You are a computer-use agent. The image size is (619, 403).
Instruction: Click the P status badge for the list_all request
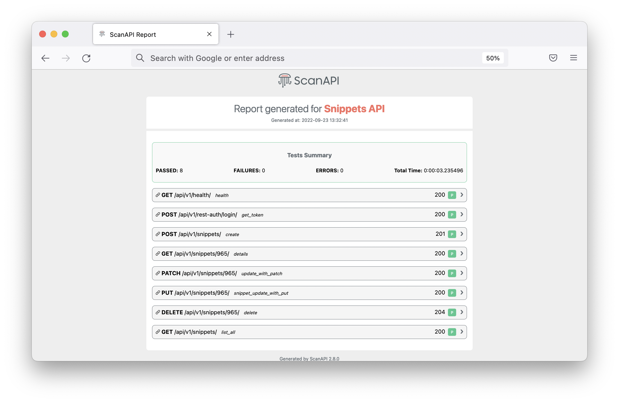coord(452,332)
